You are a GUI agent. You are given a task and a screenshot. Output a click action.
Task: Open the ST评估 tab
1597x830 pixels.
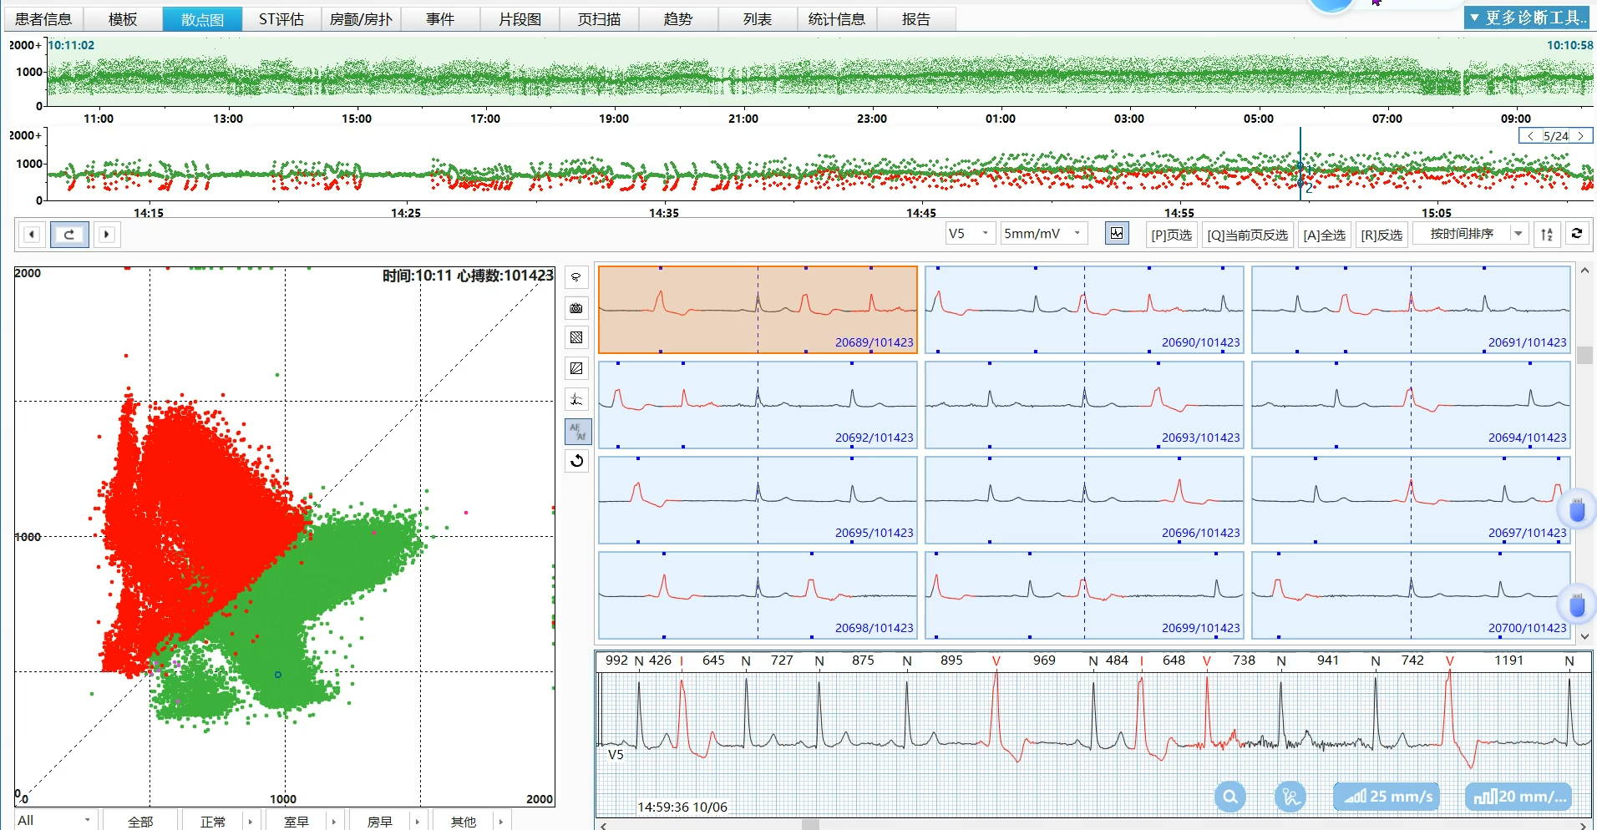281,19
